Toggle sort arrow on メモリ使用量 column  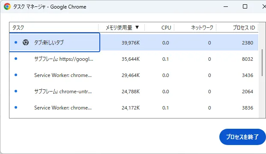click(x=137, y=27)
